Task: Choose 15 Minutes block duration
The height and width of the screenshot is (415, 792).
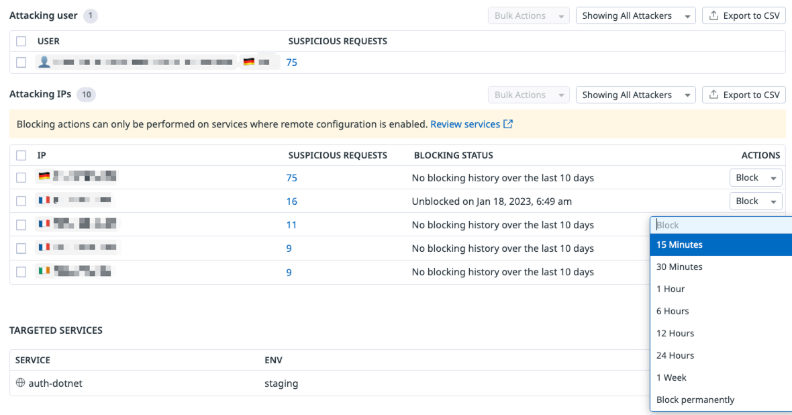Action: coord(679,244)
